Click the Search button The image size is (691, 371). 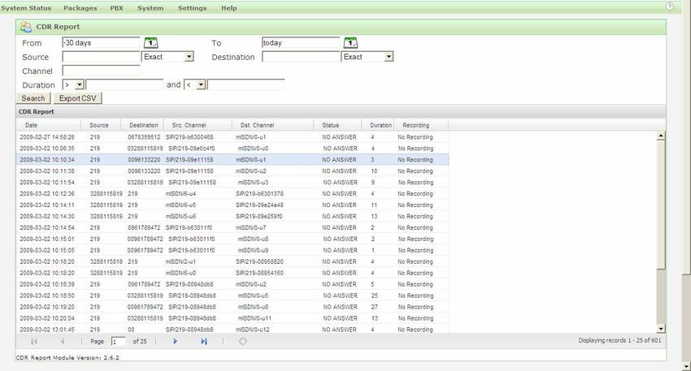pyautogui.click(x=33, y=98)
